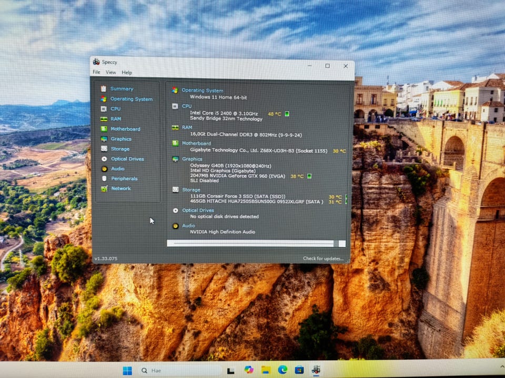Click the CPU heading link in summary
The width and height of the screenshot is (505, 378).
pos(186,106)
